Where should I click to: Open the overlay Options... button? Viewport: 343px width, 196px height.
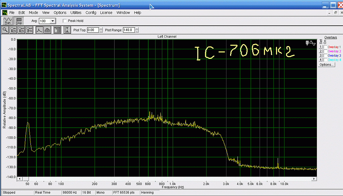[326, 65]
